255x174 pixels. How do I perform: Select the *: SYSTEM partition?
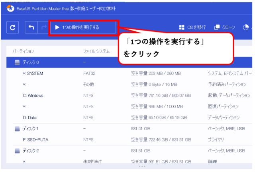tap(129, 73)
